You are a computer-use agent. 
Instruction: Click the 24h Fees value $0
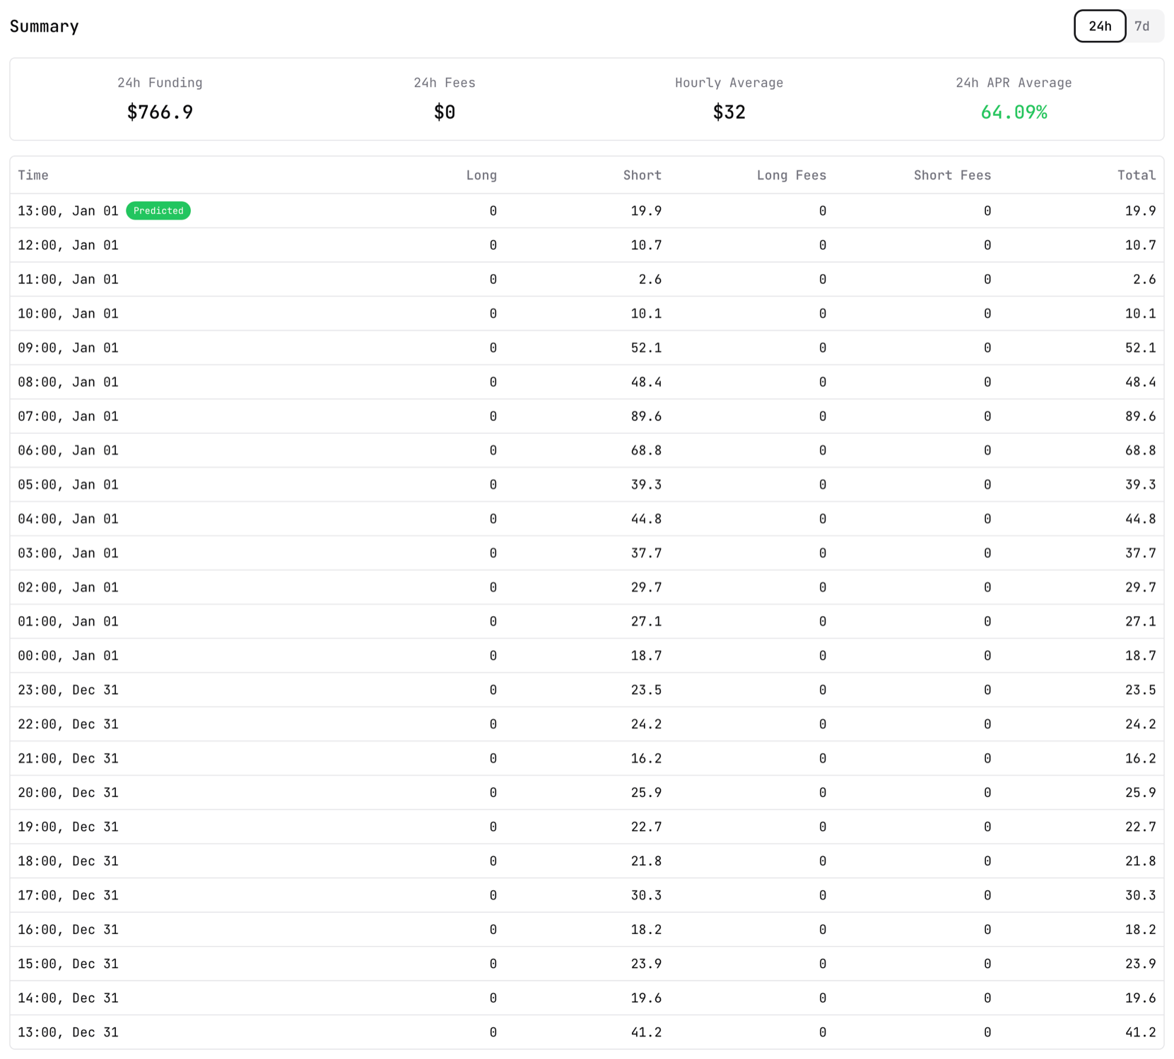pyautogui.click(x=444, y=112)
